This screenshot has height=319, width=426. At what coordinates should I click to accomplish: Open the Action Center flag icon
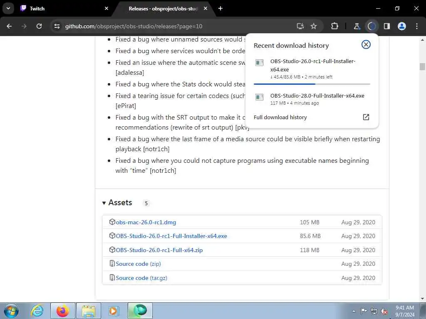[x=364, y=311]
